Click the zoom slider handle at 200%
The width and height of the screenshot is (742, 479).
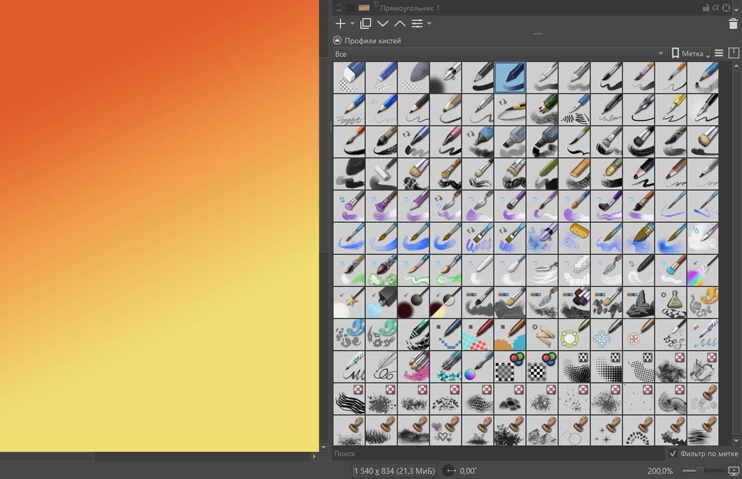[700, 470]
